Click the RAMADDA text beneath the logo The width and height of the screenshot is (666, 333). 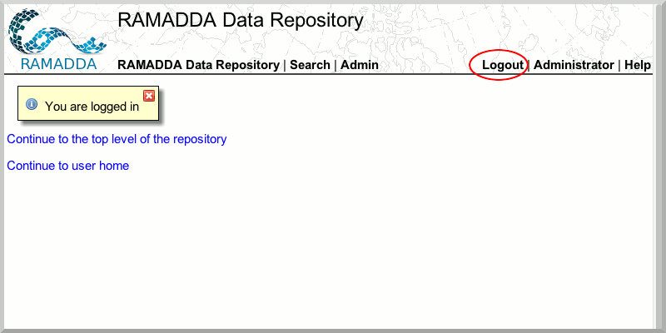pos(57,64)
